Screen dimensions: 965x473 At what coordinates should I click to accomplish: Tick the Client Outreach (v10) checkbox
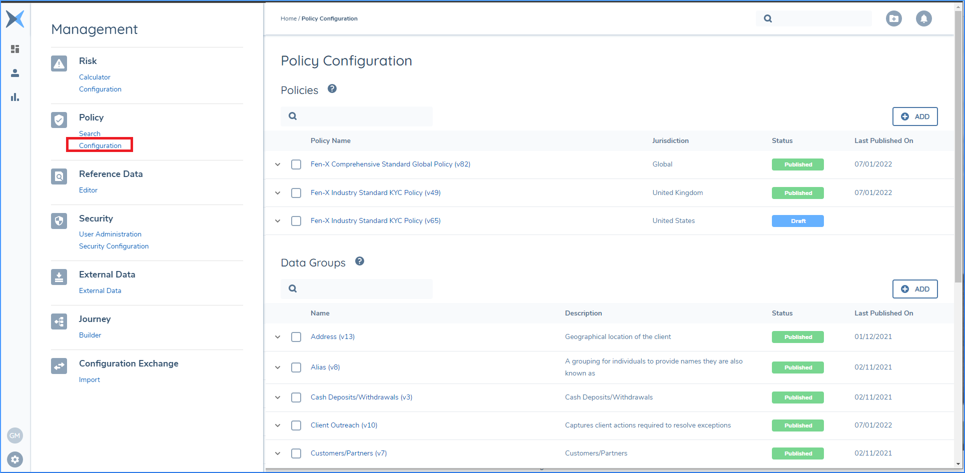tap(296, 425)
